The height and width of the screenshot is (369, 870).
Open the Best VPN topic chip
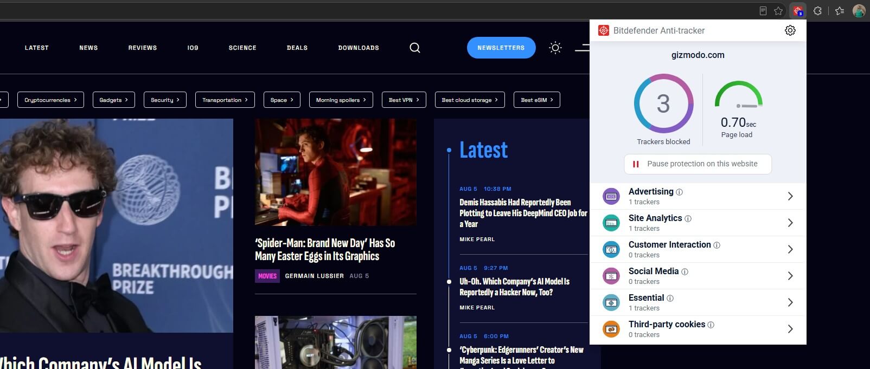point(404,100)
